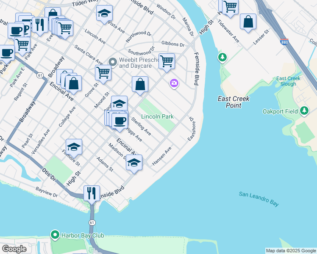Viewport: 317px width, 254px height.
Task: Click the Weebit Preschool and Daycare pin
Action: pos(112,62)
